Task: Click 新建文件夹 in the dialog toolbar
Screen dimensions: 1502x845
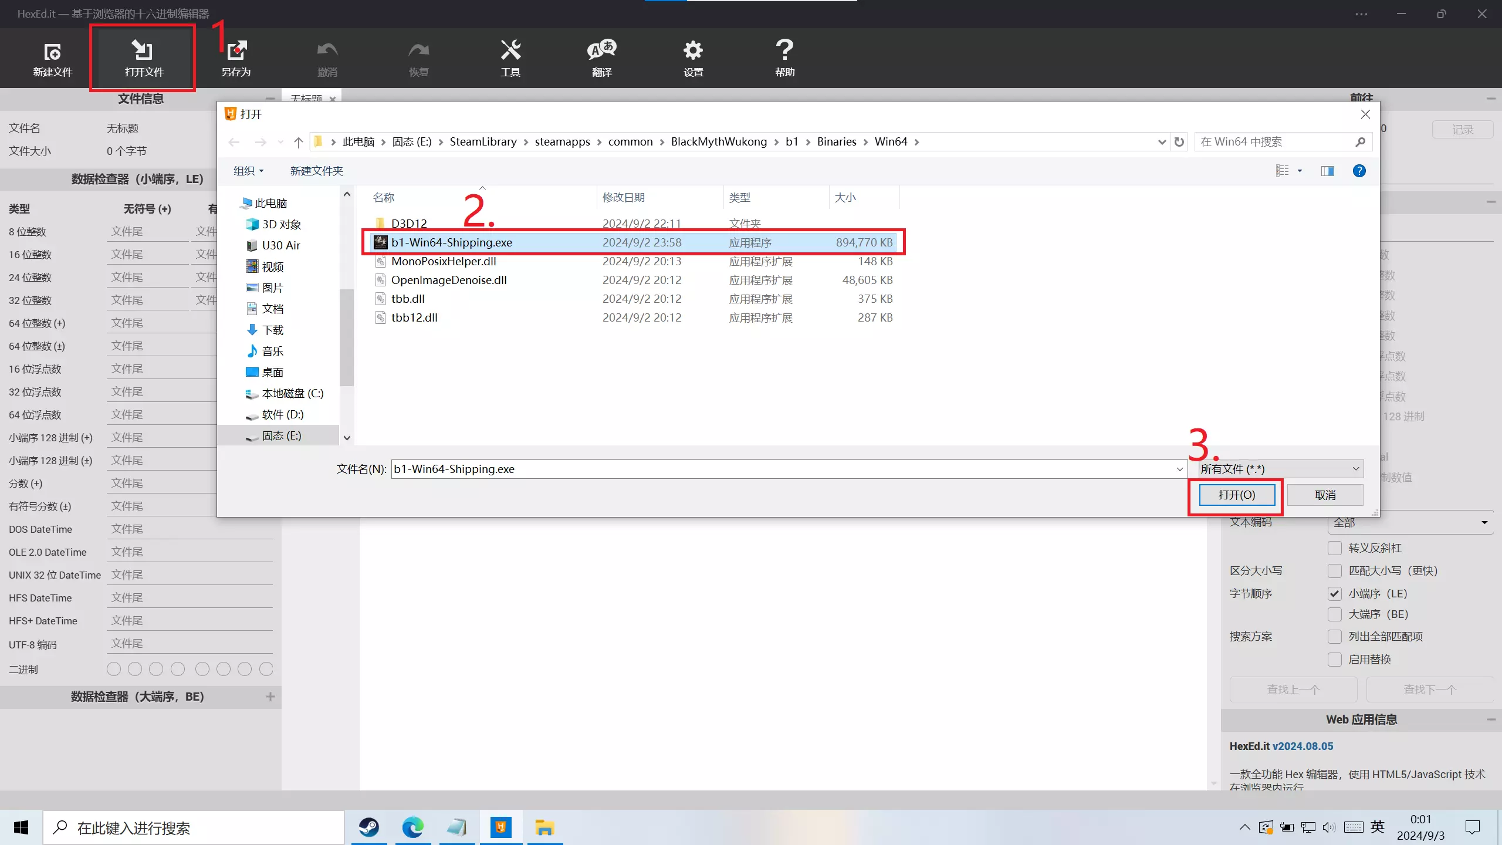Action: point(316,171)
